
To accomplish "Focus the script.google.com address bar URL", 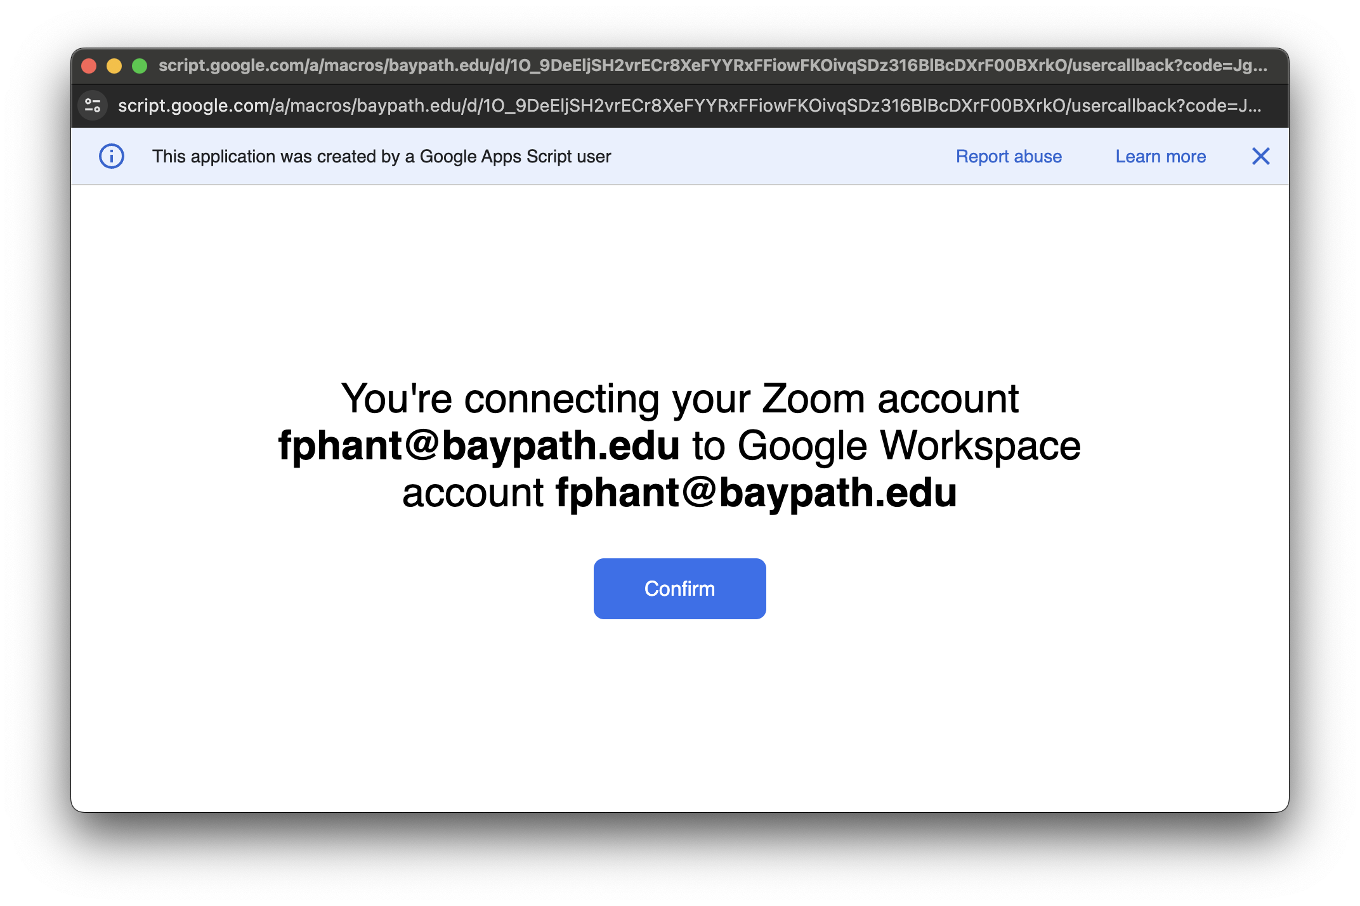I will point(689,105).
